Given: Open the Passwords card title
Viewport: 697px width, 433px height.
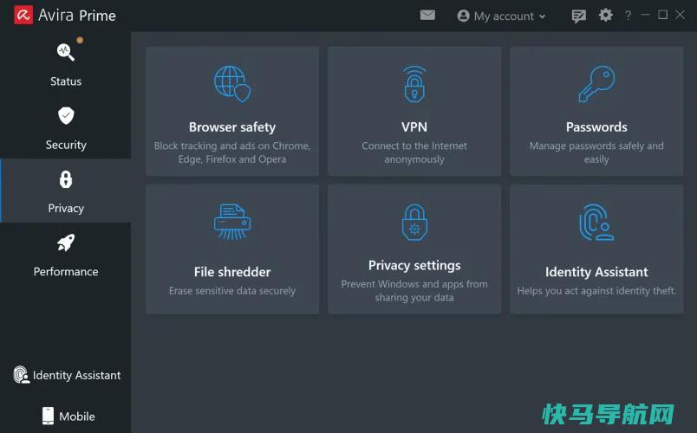Looking at the screenshot, I should 596,127.
